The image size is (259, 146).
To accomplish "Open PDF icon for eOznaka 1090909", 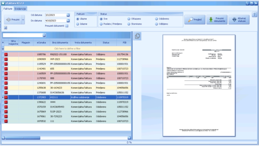I will pos(6,59).
